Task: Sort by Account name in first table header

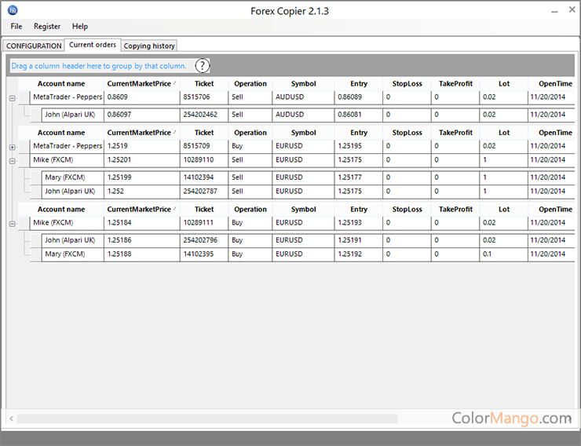Action: pyautogui.click(x=61, y=84)
